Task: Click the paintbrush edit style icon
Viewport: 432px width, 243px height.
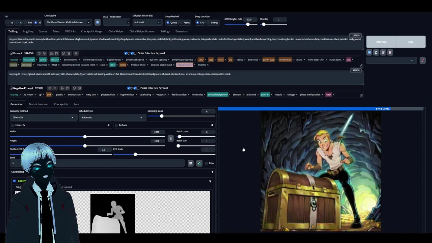Action: [x=423, y=60]
